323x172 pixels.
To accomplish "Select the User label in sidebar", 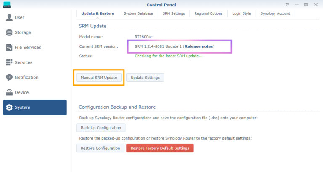I will click(19, 18).
